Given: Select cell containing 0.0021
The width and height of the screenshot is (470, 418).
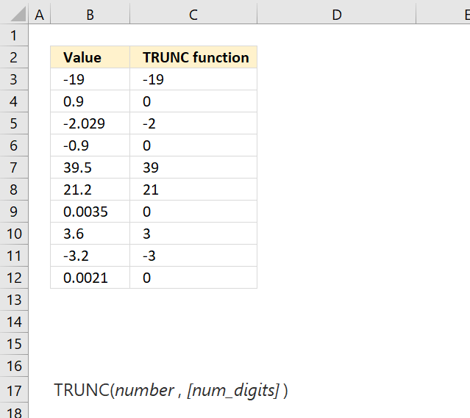Looking at the screenshot, I should (90, 278).
